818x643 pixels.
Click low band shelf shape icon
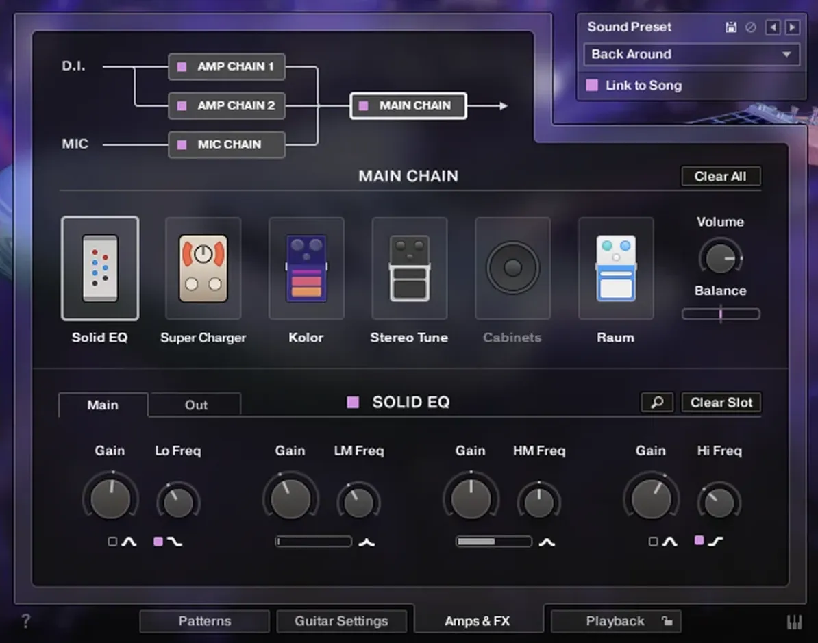click(x=175, y=542)
